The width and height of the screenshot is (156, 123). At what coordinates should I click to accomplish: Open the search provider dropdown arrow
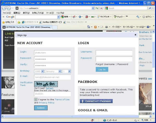pos(153,8)
